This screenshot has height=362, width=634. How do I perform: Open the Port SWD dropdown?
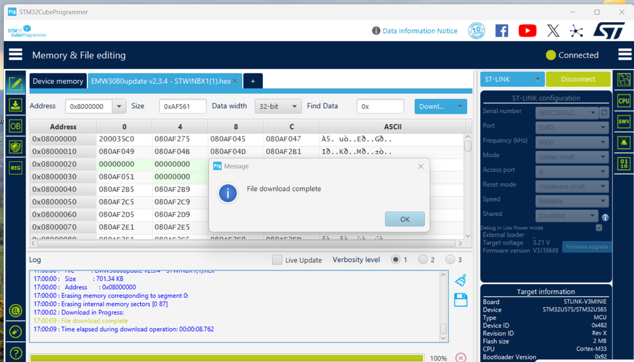point(572,127)
